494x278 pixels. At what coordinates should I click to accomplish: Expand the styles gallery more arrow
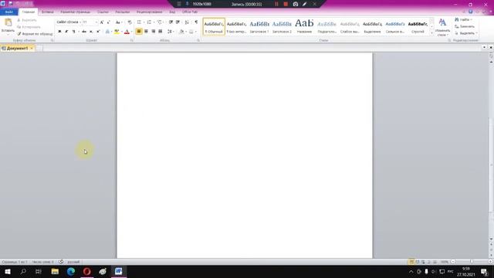(431, 32)
